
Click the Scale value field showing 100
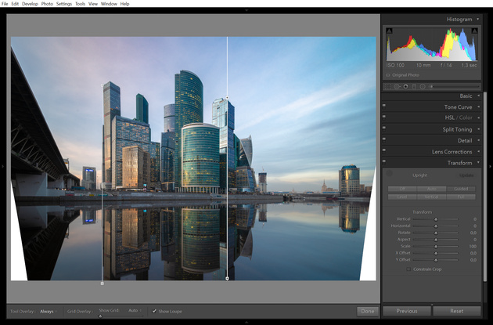(473, 247)
